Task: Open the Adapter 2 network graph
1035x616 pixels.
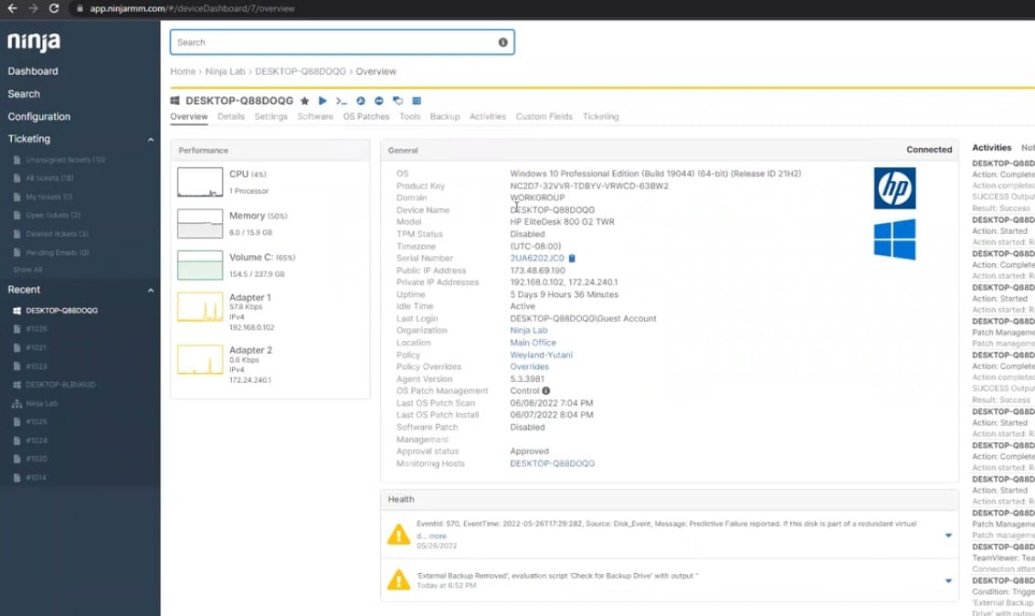Action: click(200, 360)
